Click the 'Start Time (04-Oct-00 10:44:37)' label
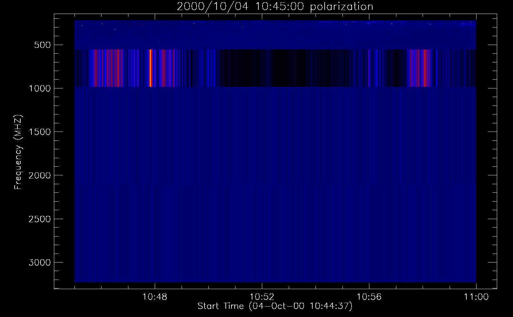Screen dimensions: 513x317 275,306
